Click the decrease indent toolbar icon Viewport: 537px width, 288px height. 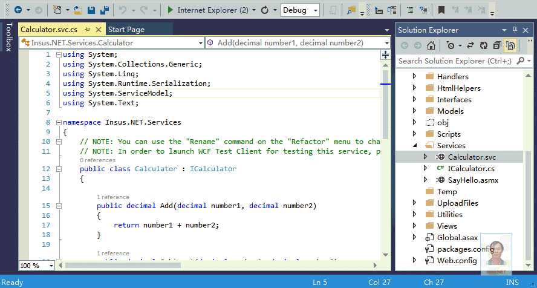[x=379, y=10]
